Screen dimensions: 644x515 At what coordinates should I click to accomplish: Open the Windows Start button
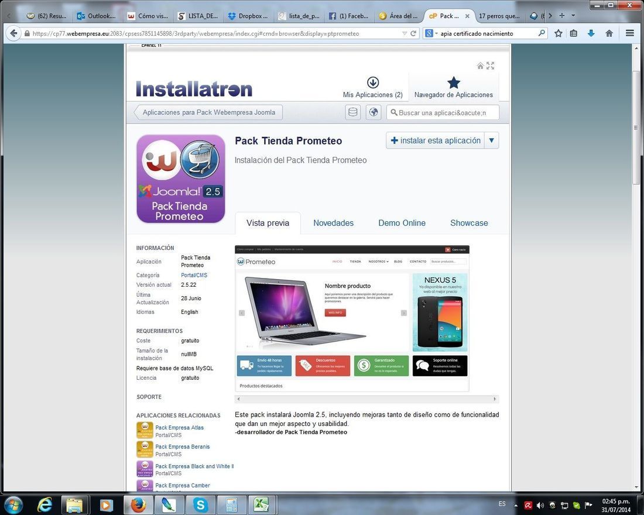pos(13,504)
